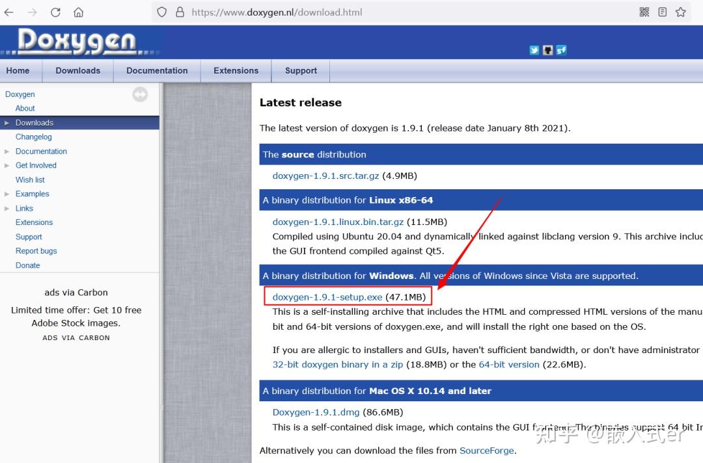Expand the Documentation tree item arrow

tap(7, 152)
